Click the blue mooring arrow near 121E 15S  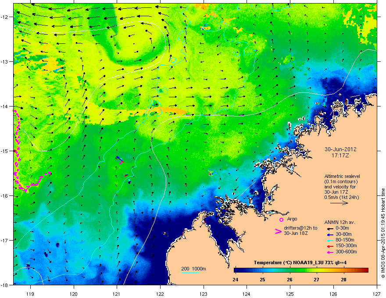pos(119,158)
